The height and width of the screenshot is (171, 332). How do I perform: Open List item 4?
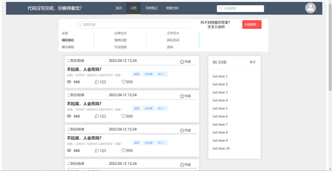pos(220,100)
